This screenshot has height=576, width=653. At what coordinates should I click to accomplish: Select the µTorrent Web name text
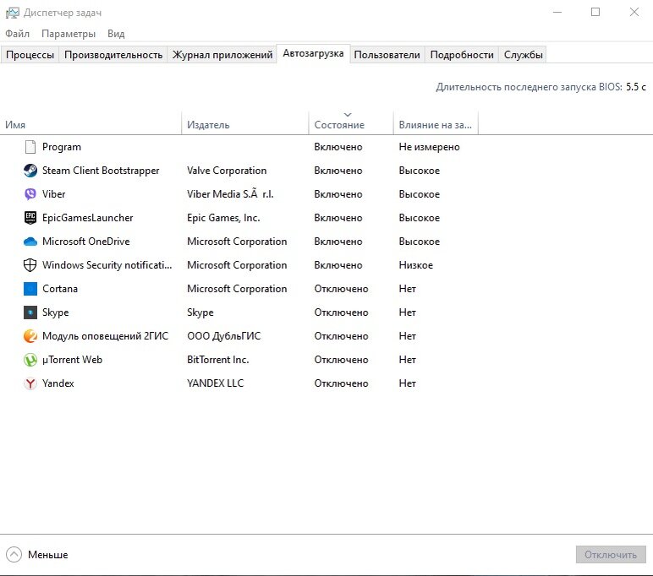[x=72, y=360]
